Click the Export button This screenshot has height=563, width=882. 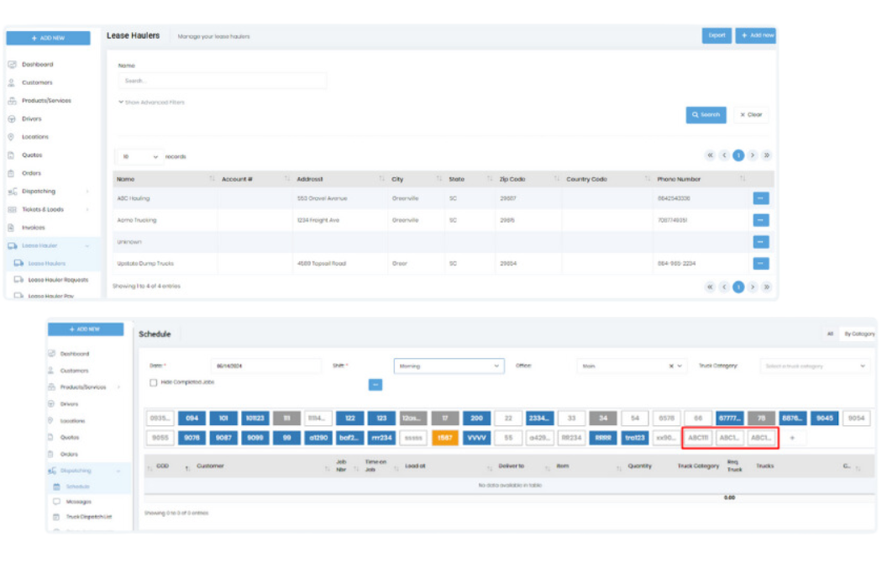[717, 35]
